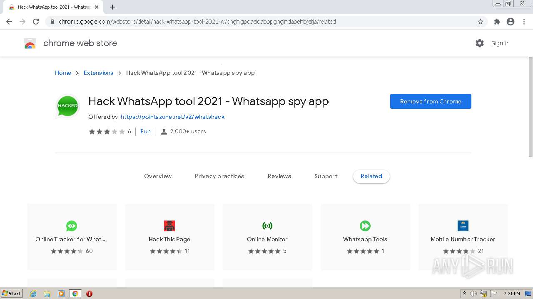Go to Home breadcrumb link
Viewport: 533px width, 299px height.
click(63, 73)
